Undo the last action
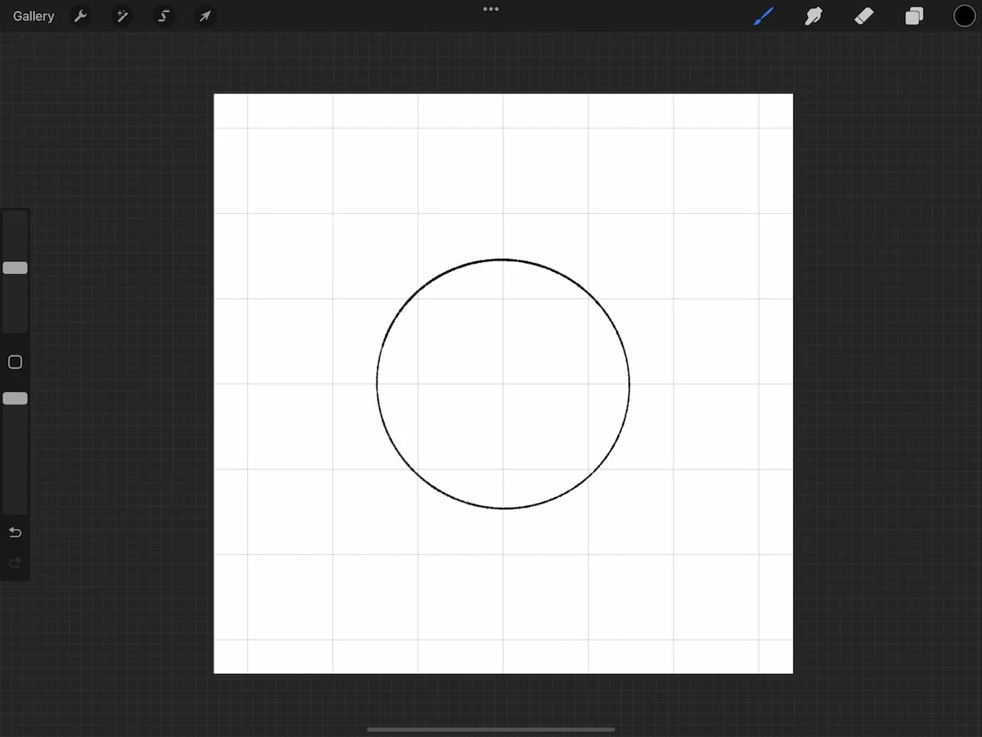 (15, 532)
